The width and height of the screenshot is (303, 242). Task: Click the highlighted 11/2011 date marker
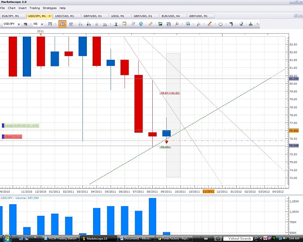click(208, 192)
